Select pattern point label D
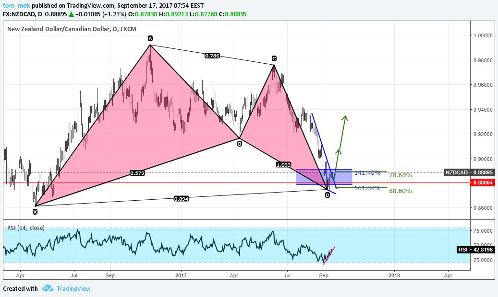The width and height of the screenshot is (498, 297). (x=328, y=195)
